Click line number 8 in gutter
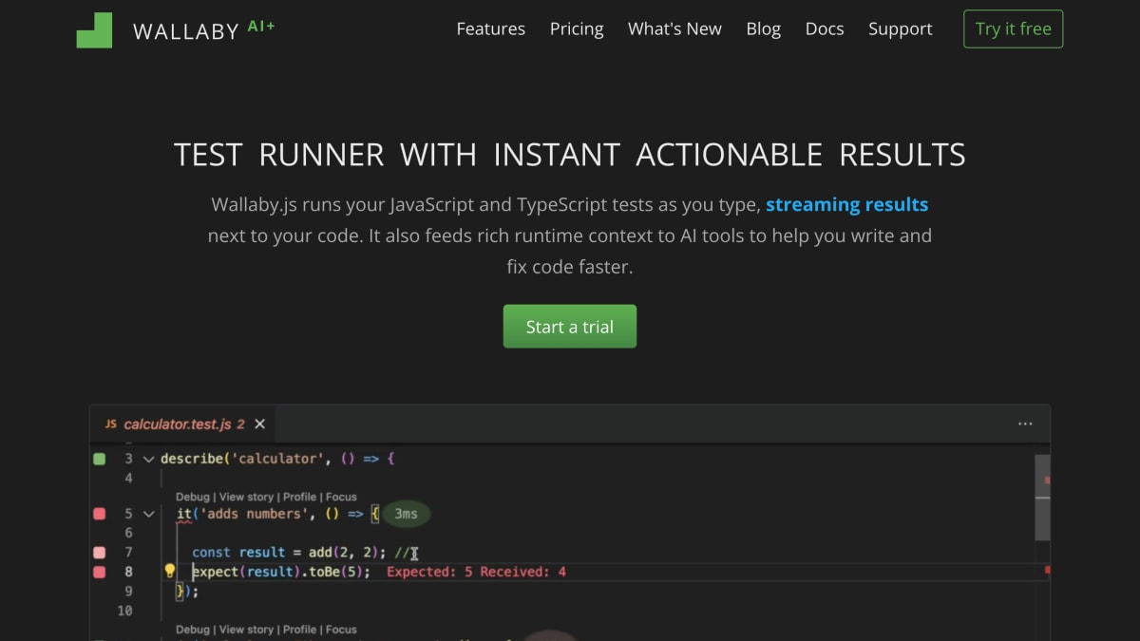Screen dimensions: 1140x641 pos(129,572)
